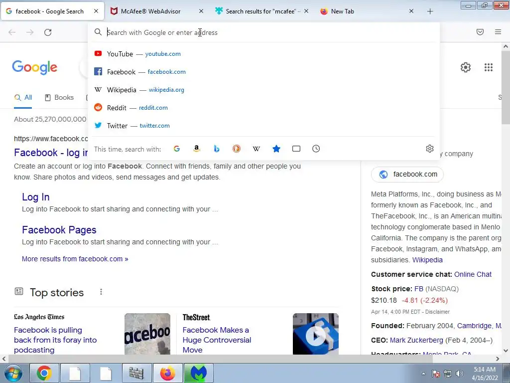The width and height of the screenshot is (510, 383).
Task: Open TheStreet Huge Controversial Move story
Action: 217,340
